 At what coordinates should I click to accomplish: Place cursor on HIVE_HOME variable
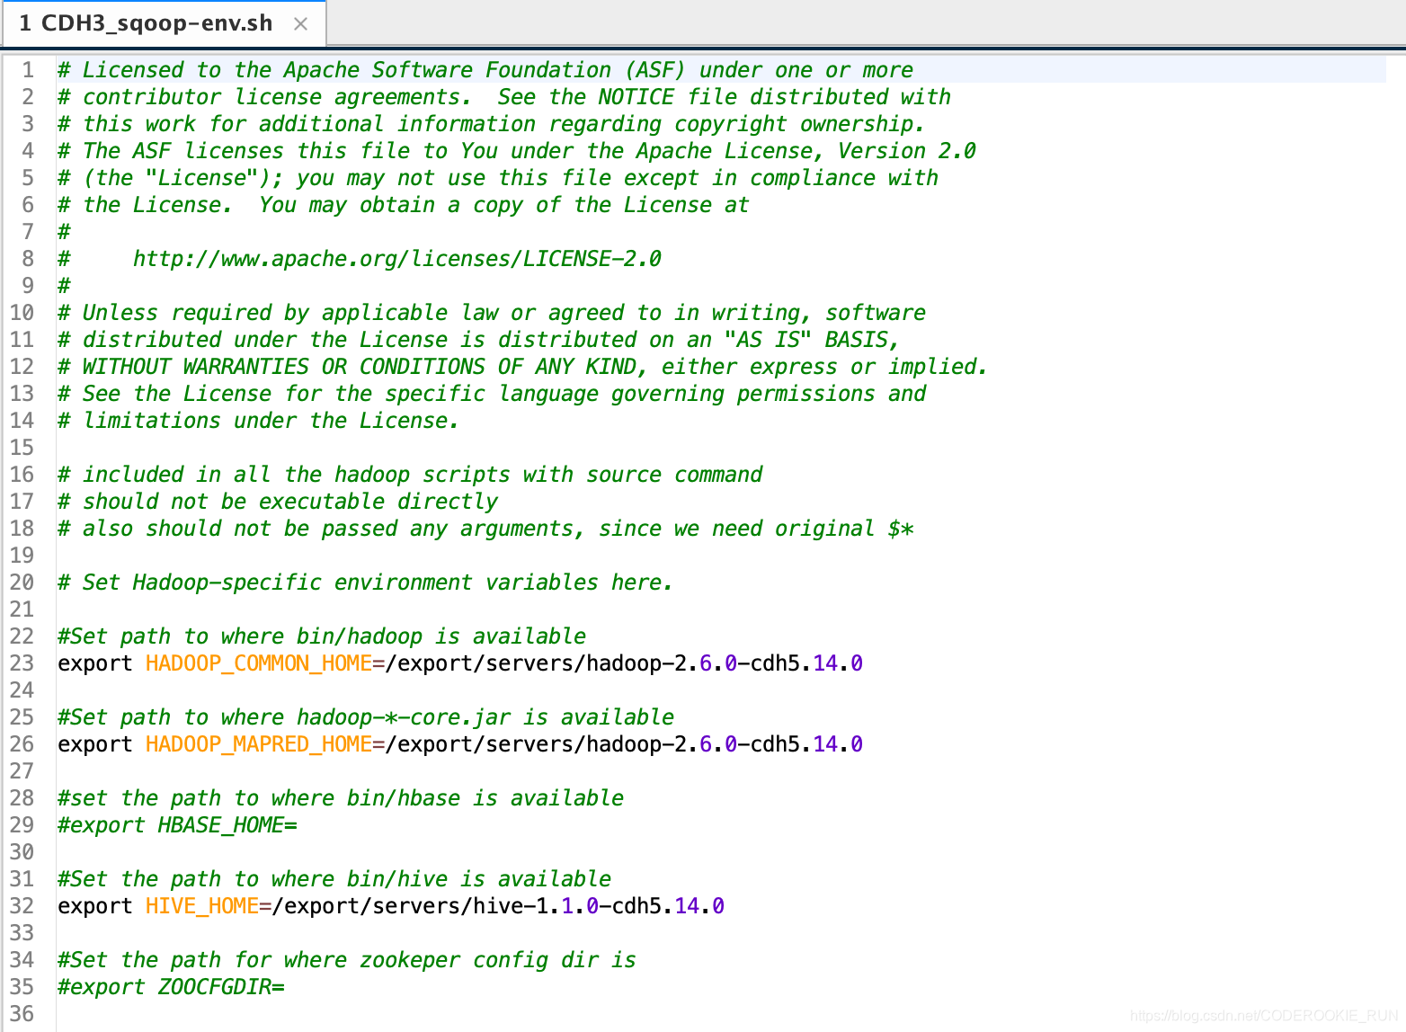[x=202, y=906]
